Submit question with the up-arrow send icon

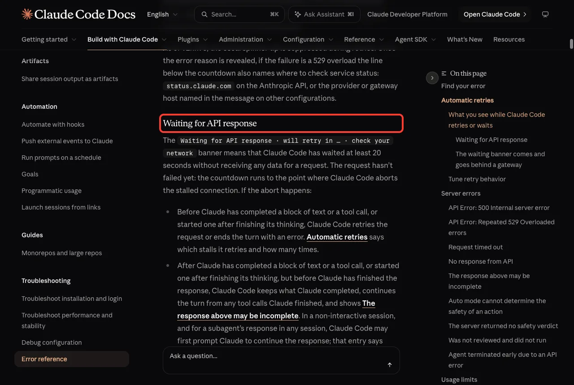(x=390, y=365)
